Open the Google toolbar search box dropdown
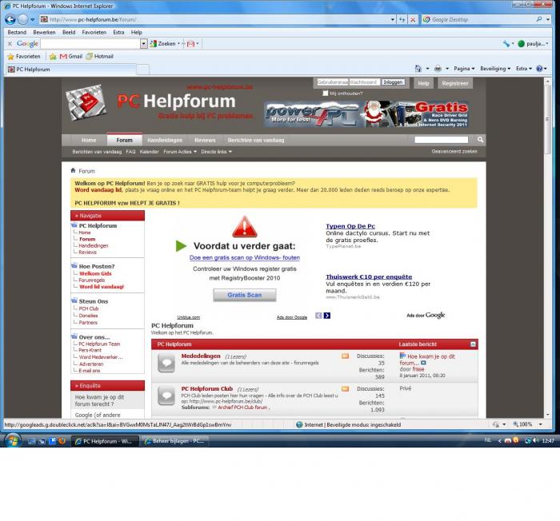 [x=143, y=43]
